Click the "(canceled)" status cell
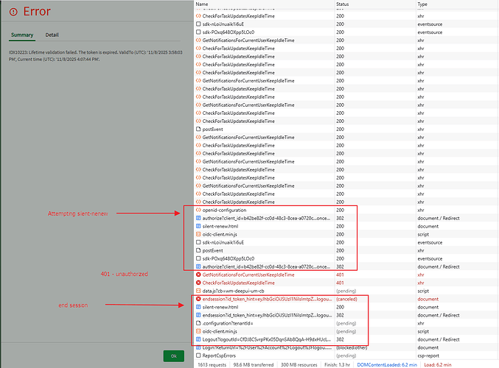 pos(346,299)
